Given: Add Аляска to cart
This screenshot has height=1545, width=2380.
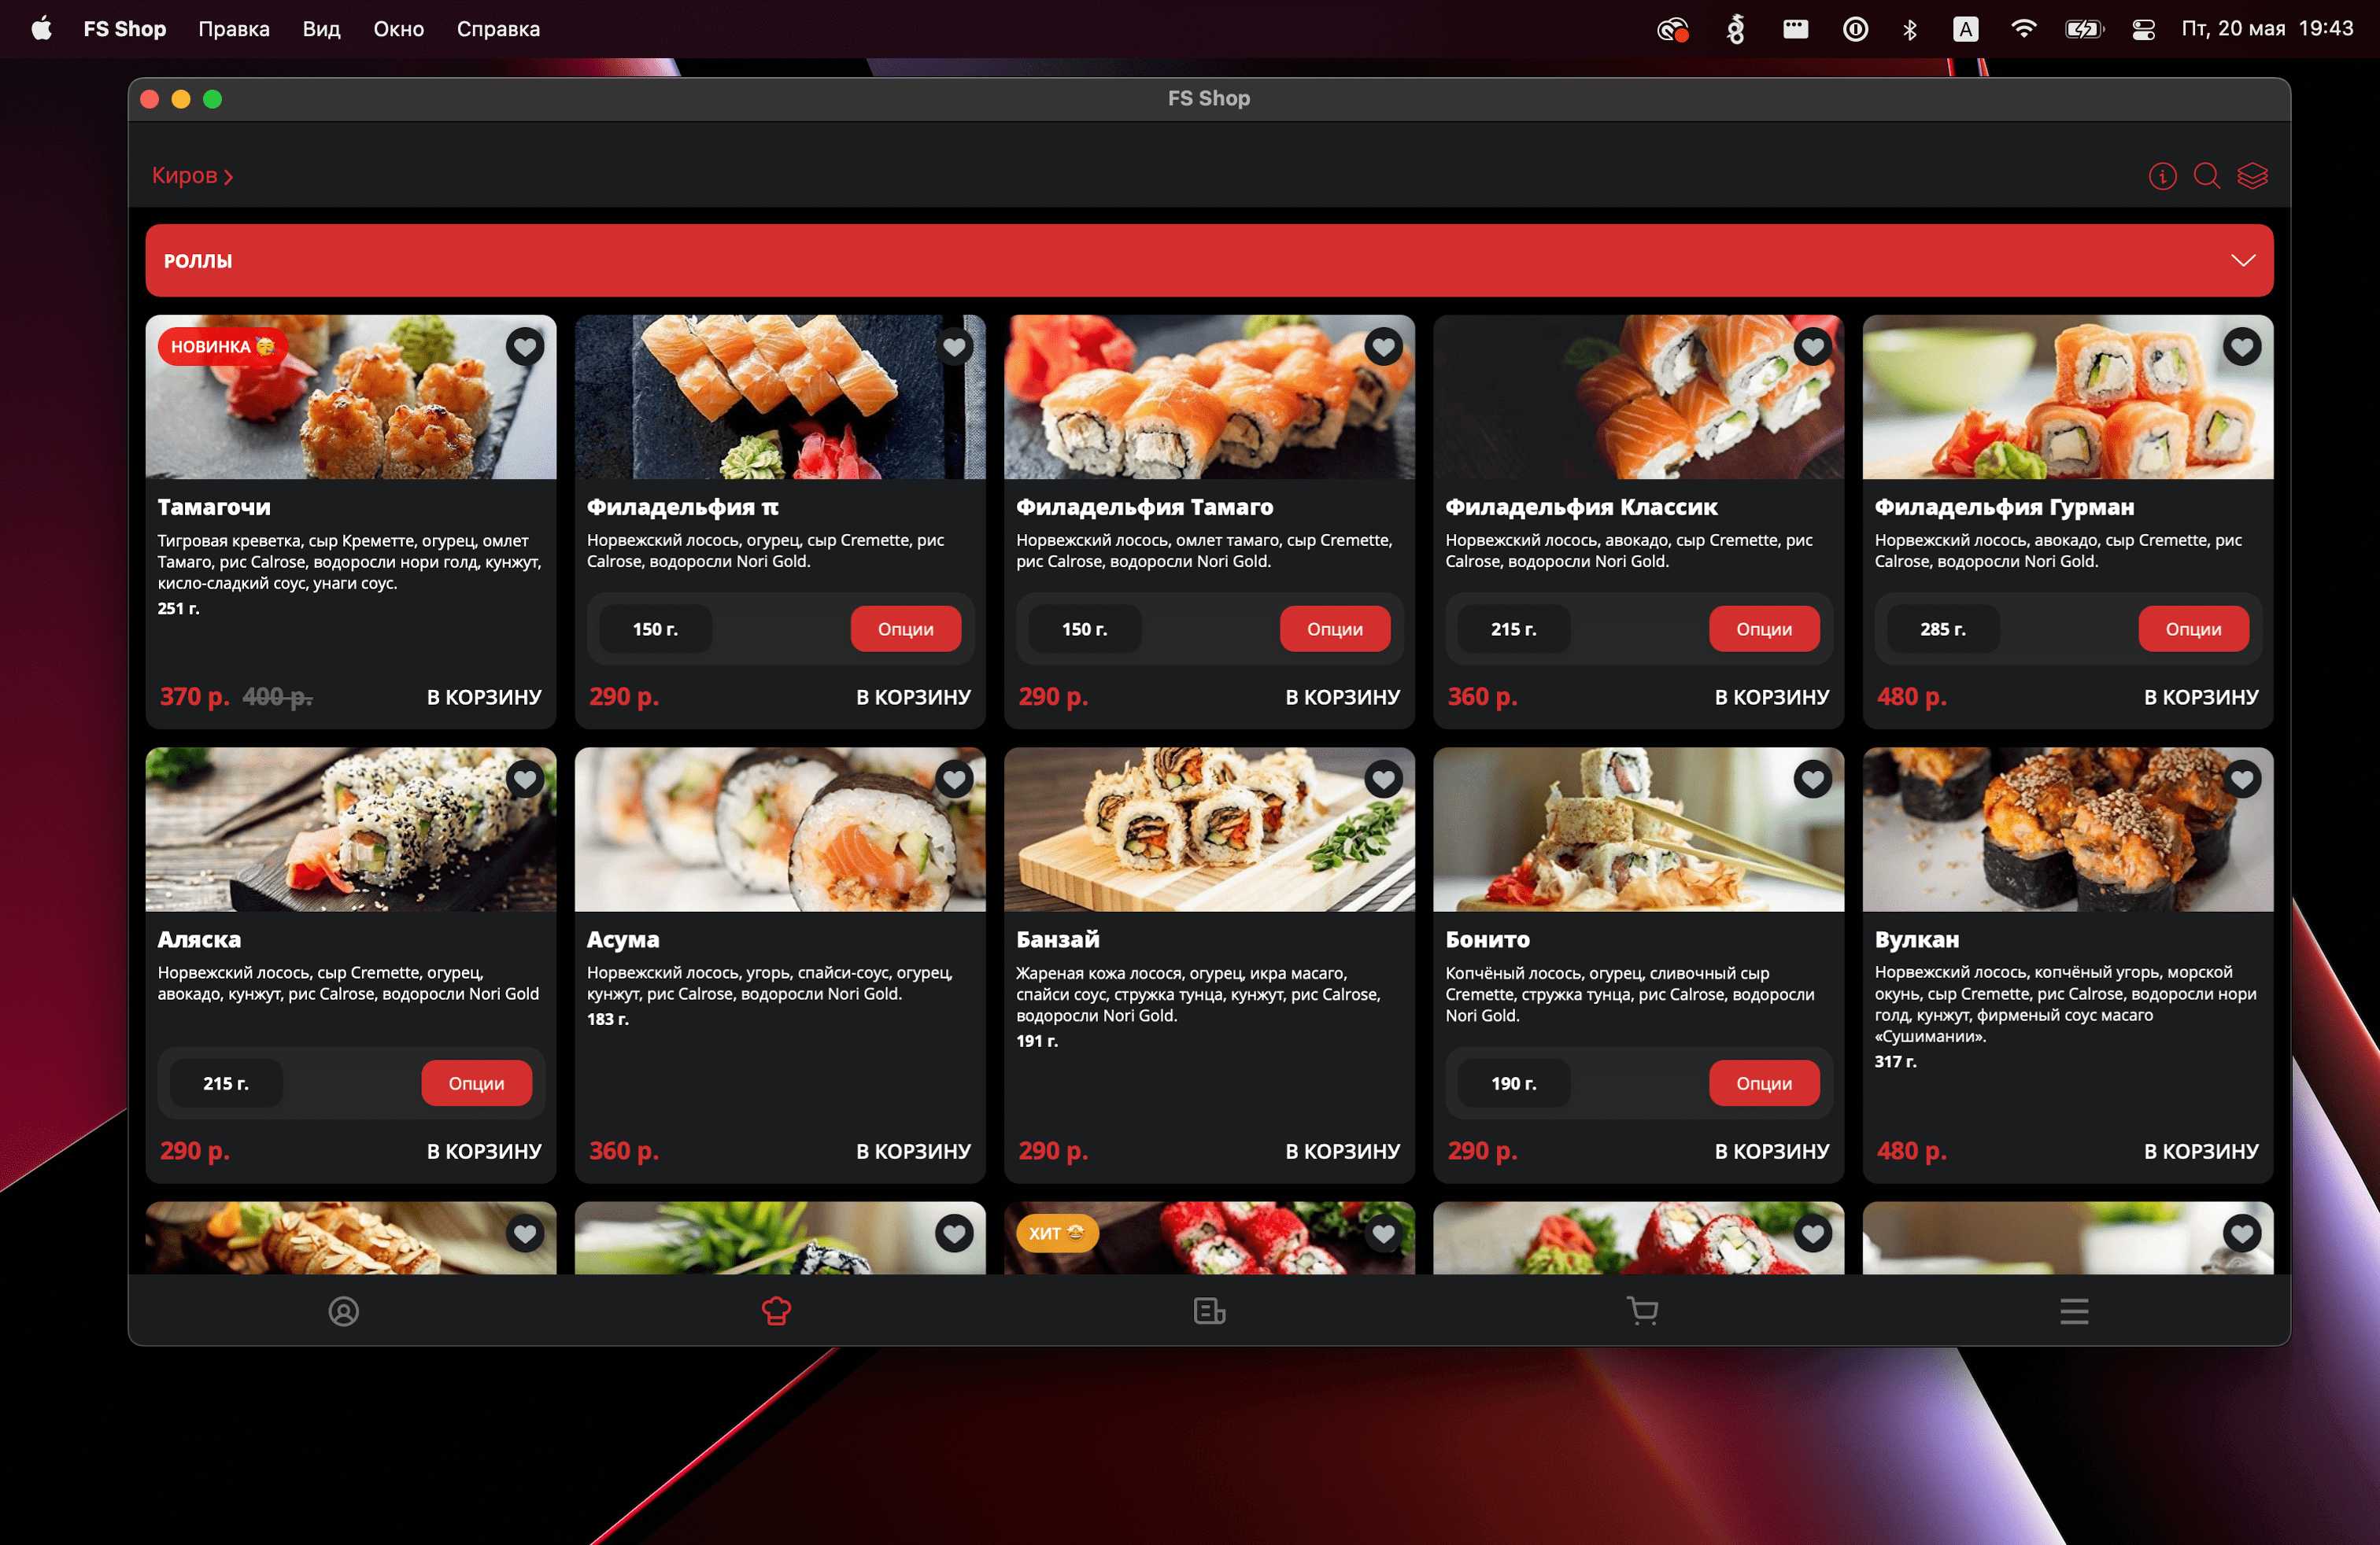Looking at the screenshot, I should [485, 1151].
